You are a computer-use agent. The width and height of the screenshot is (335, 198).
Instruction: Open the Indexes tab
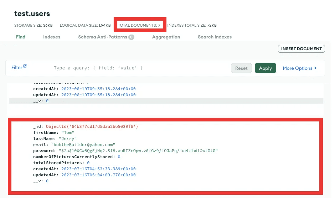coord(52,37)
